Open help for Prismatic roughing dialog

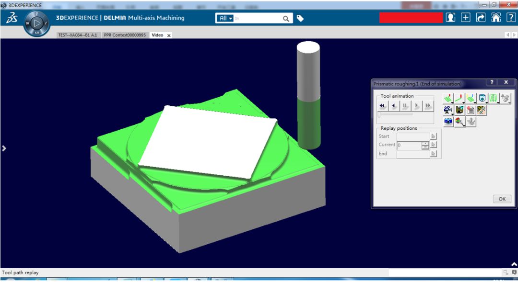[492, 82]
